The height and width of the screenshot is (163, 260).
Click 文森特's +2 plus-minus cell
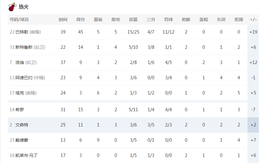coord(253,125)
